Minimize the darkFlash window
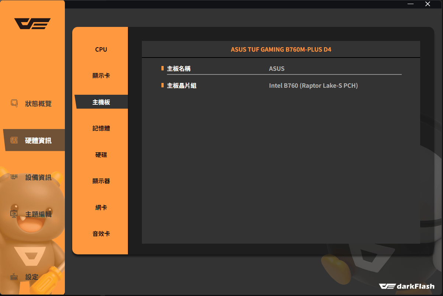Image resolution: width=443 pixels, height=296 pixels. tap(411, 4)
